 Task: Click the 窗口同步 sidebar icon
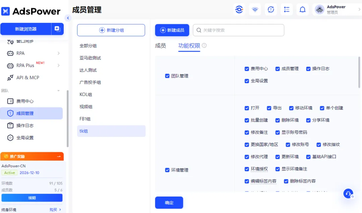coord(10,42)
